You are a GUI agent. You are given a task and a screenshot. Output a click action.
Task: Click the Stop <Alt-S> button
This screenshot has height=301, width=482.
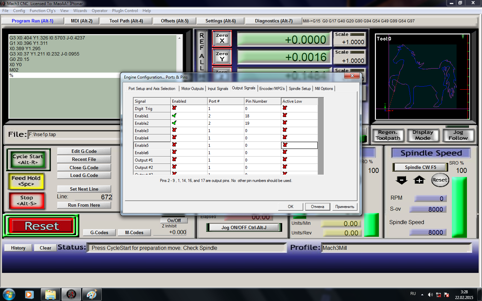26,201
